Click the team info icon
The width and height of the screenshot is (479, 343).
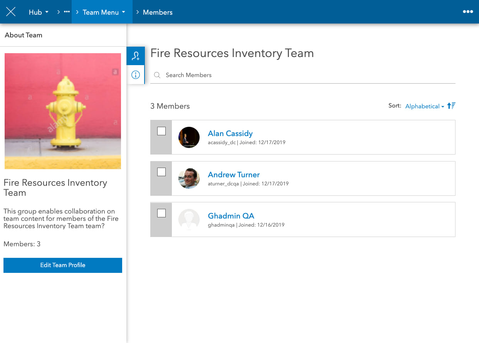click(x=136, y=75)
